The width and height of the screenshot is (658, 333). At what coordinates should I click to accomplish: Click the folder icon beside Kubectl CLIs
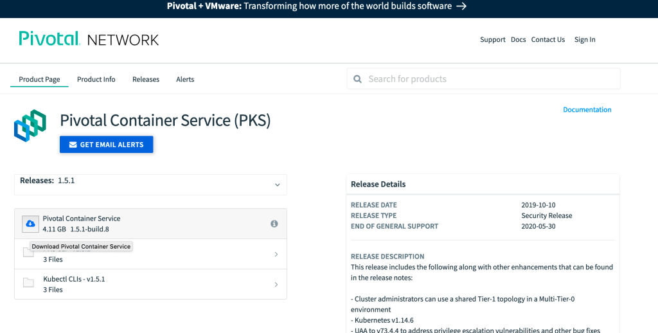pyautogui.click(x=28, y=283)
